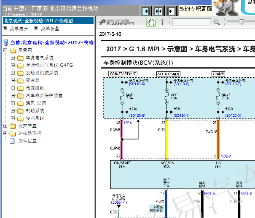The height and width of the screenshot is (218, 255).
Task: Select the FlashPaper hand pan tool
Action: 151,22
